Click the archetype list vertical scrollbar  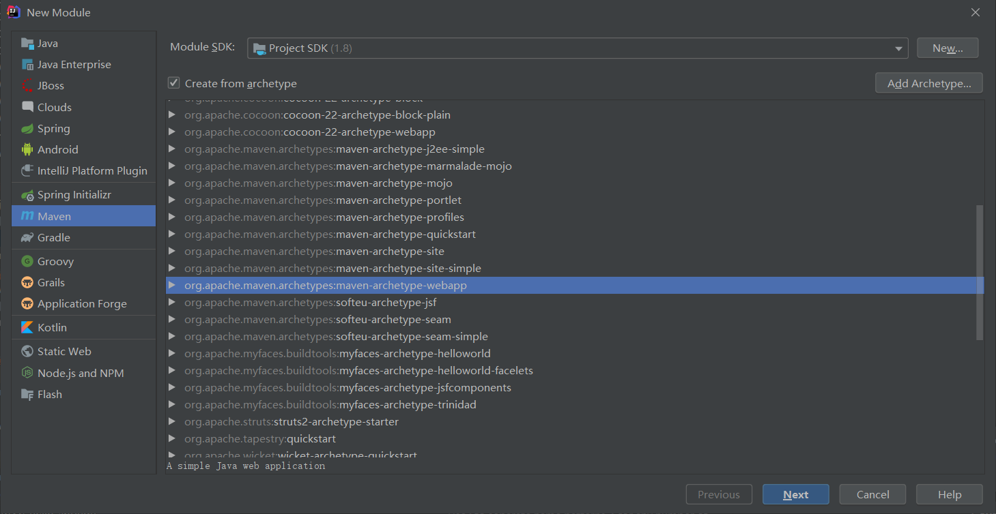click(x=980, y=271)
